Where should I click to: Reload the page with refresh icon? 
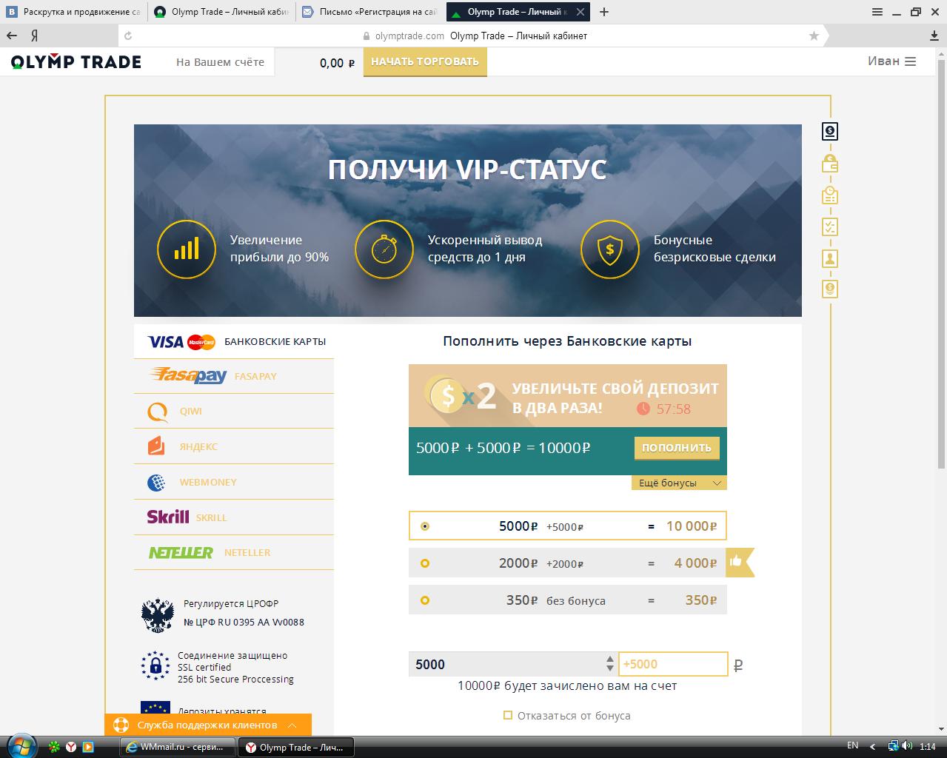tap(128, 36)
